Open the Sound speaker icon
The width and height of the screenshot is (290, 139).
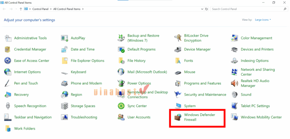tap(235, 95)
